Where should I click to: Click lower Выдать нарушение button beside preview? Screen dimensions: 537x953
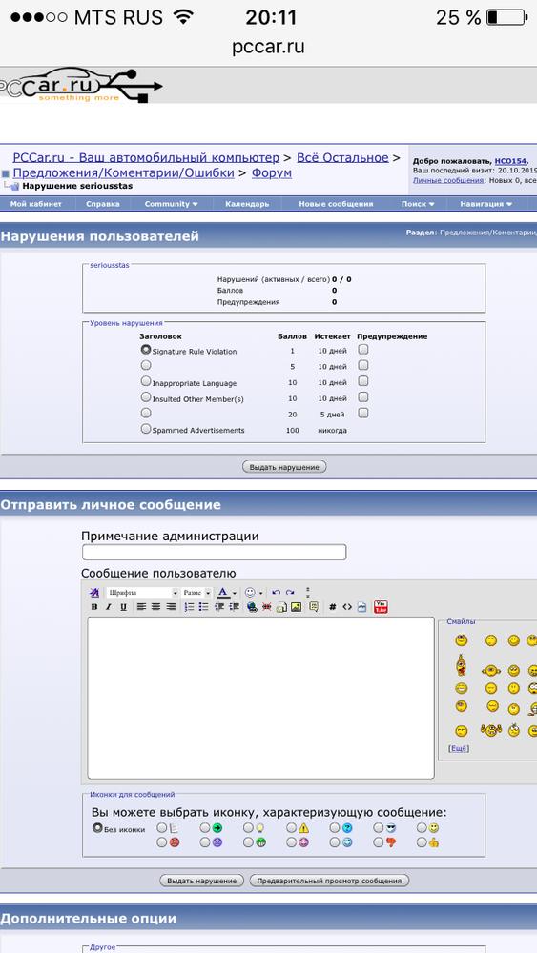point(201,880)
